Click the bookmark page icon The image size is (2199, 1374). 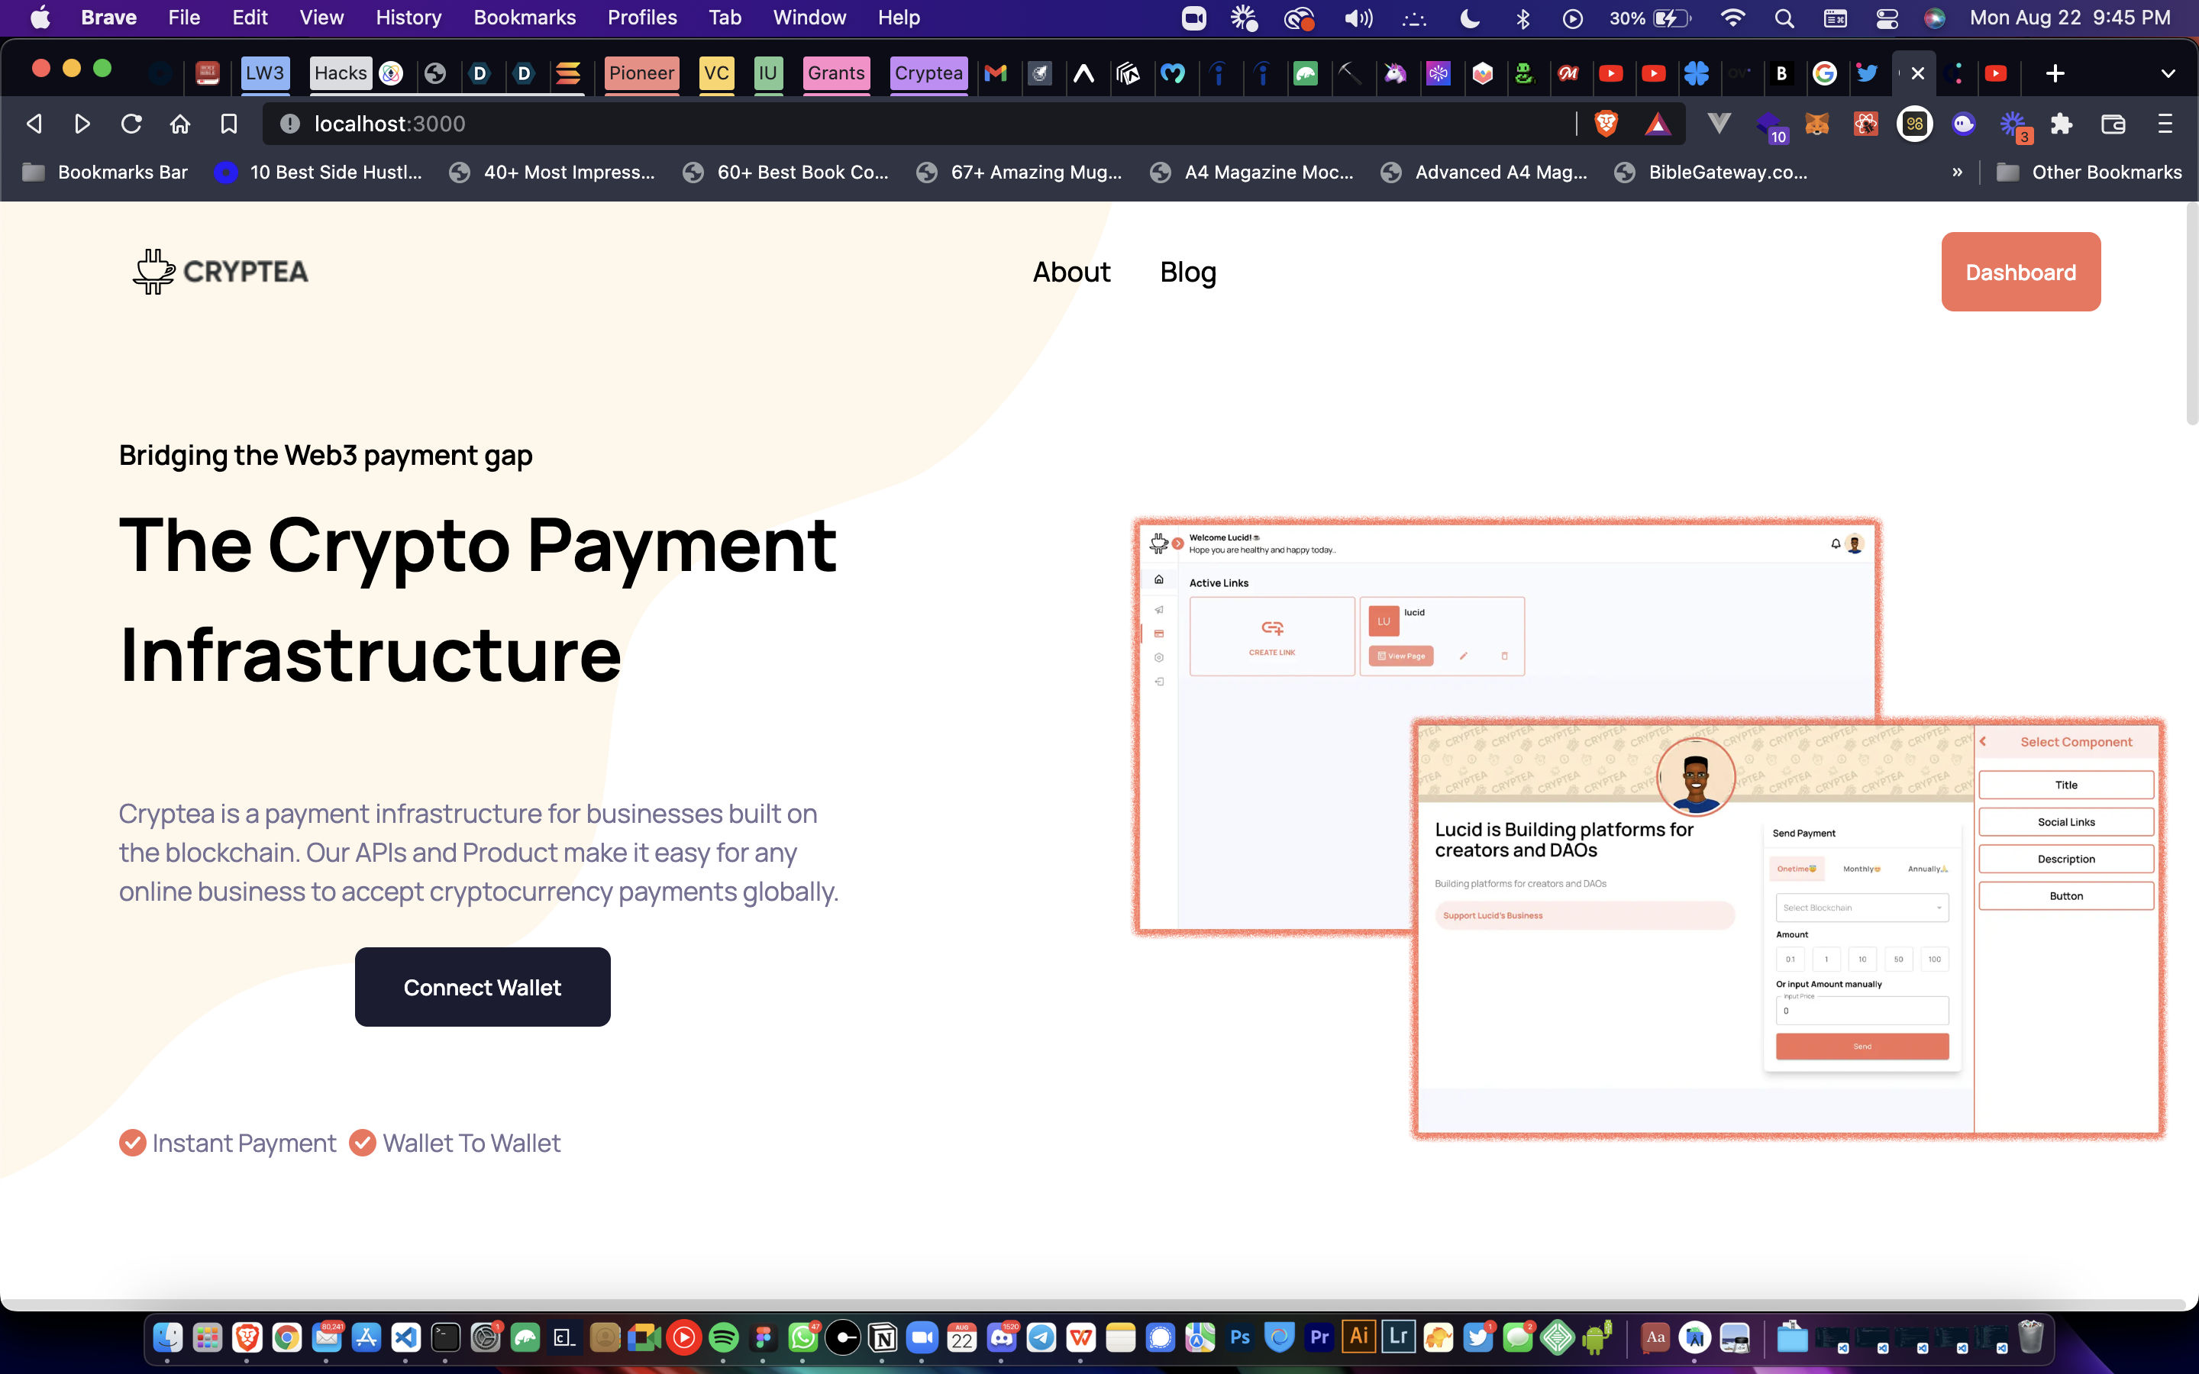tap(229, 124)
